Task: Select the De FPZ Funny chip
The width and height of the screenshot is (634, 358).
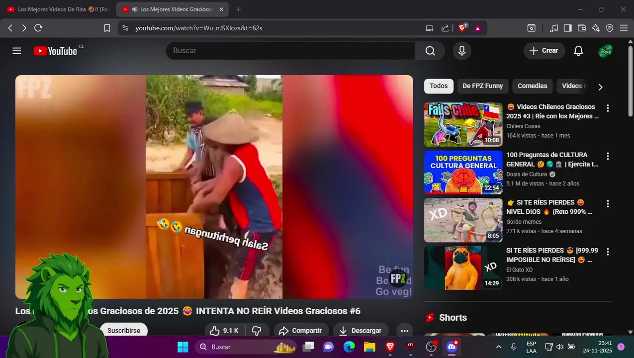Action: coord(482,86)
